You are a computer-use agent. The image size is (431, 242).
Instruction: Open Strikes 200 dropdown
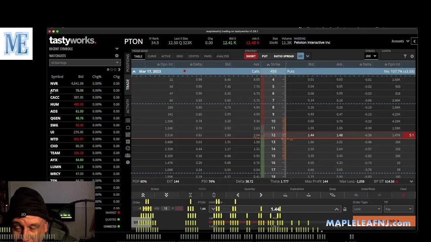click(371, 56)
